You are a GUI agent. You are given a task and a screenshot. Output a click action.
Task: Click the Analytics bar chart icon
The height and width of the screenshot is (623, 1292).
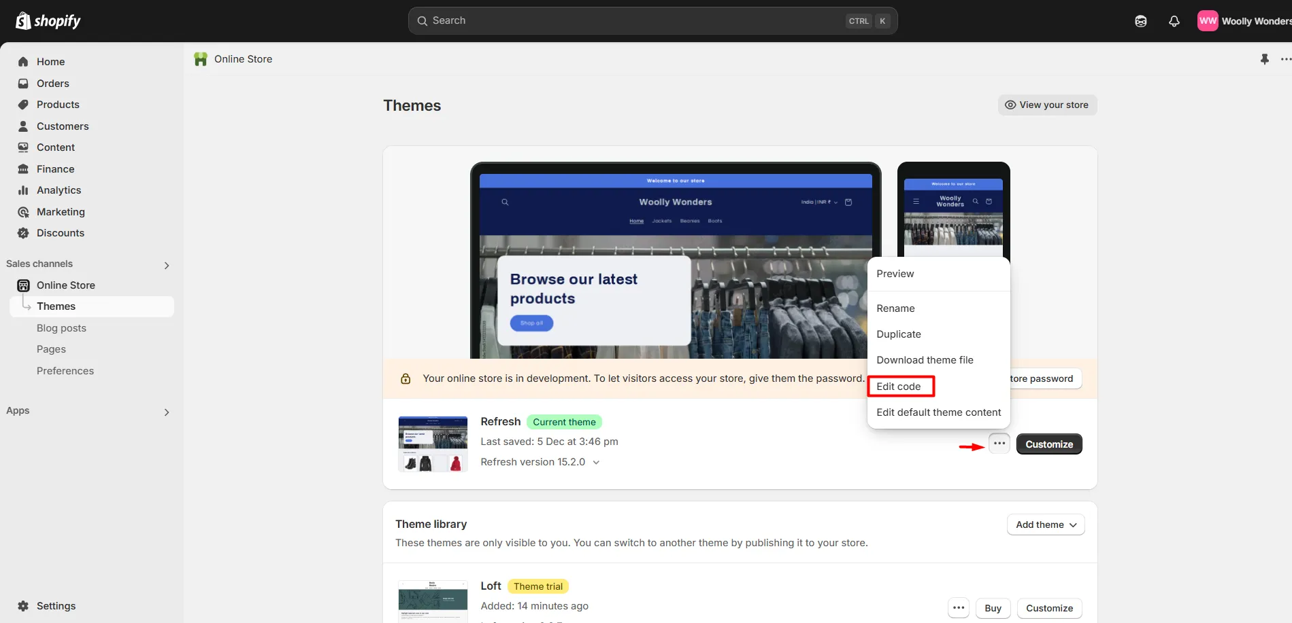coord(23,190)
